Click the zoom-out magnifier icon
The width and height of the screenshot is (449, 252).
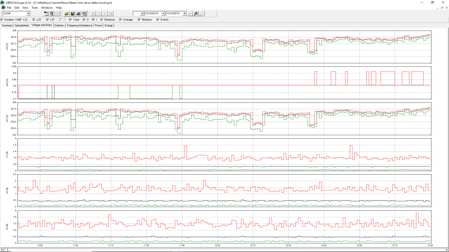(x=190, y=13)
